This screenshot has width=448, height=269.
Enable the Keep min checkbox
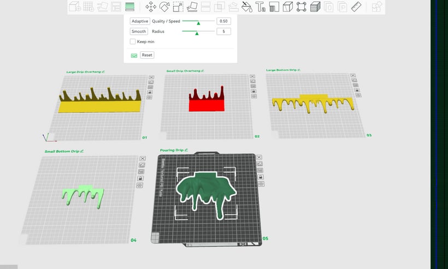click(x=133, y=41)
